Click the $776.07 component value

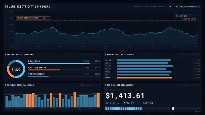pos(129,103)
